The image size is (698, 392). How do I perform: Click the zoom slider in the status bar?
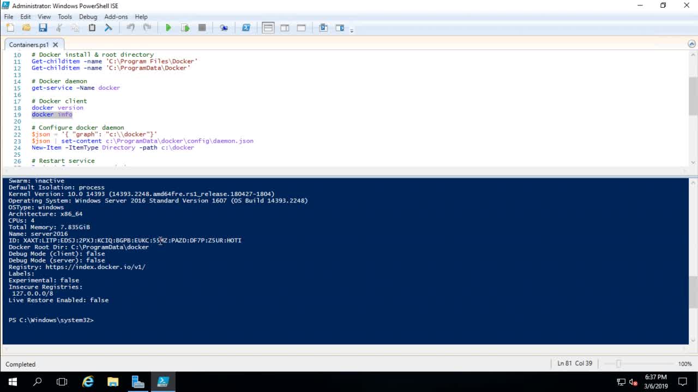coord(618,364)
